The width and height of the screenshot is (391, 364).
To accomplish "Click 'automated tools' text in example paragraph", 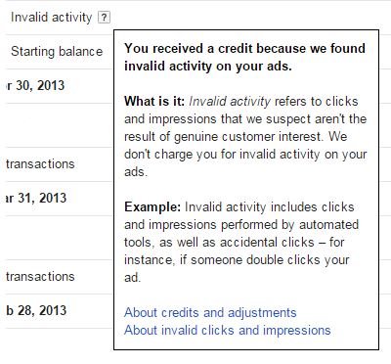I will 241,233.
